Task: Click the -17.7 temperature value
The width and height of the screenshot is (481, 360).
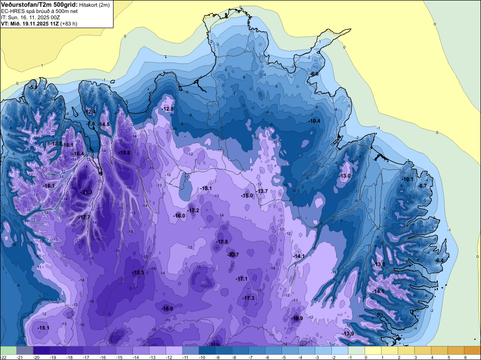Action: pos(85,217)
